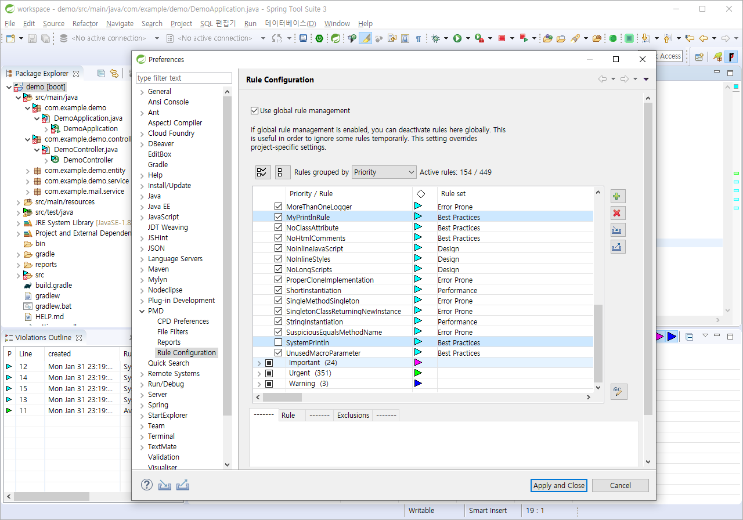Click the green power icon in main toolbar

tap(319, 38)
